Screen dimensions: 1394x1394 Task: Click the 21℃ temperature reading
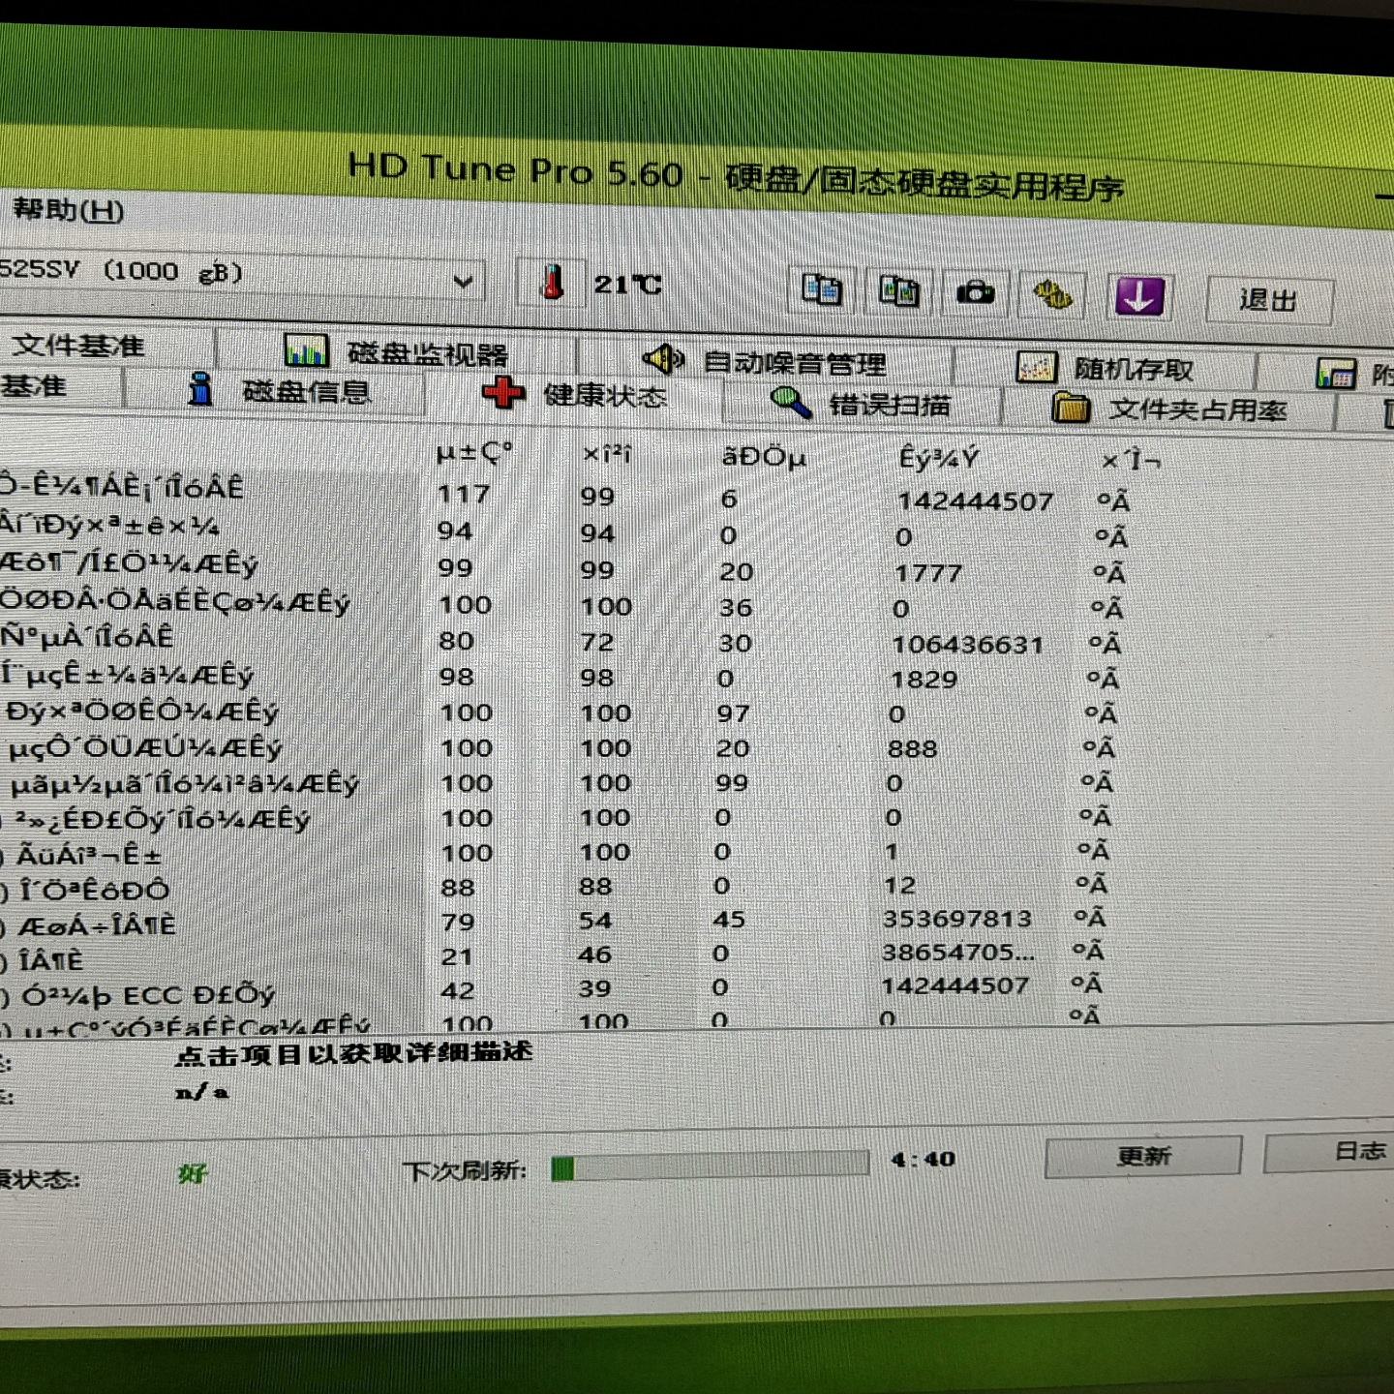coord(627,285)
